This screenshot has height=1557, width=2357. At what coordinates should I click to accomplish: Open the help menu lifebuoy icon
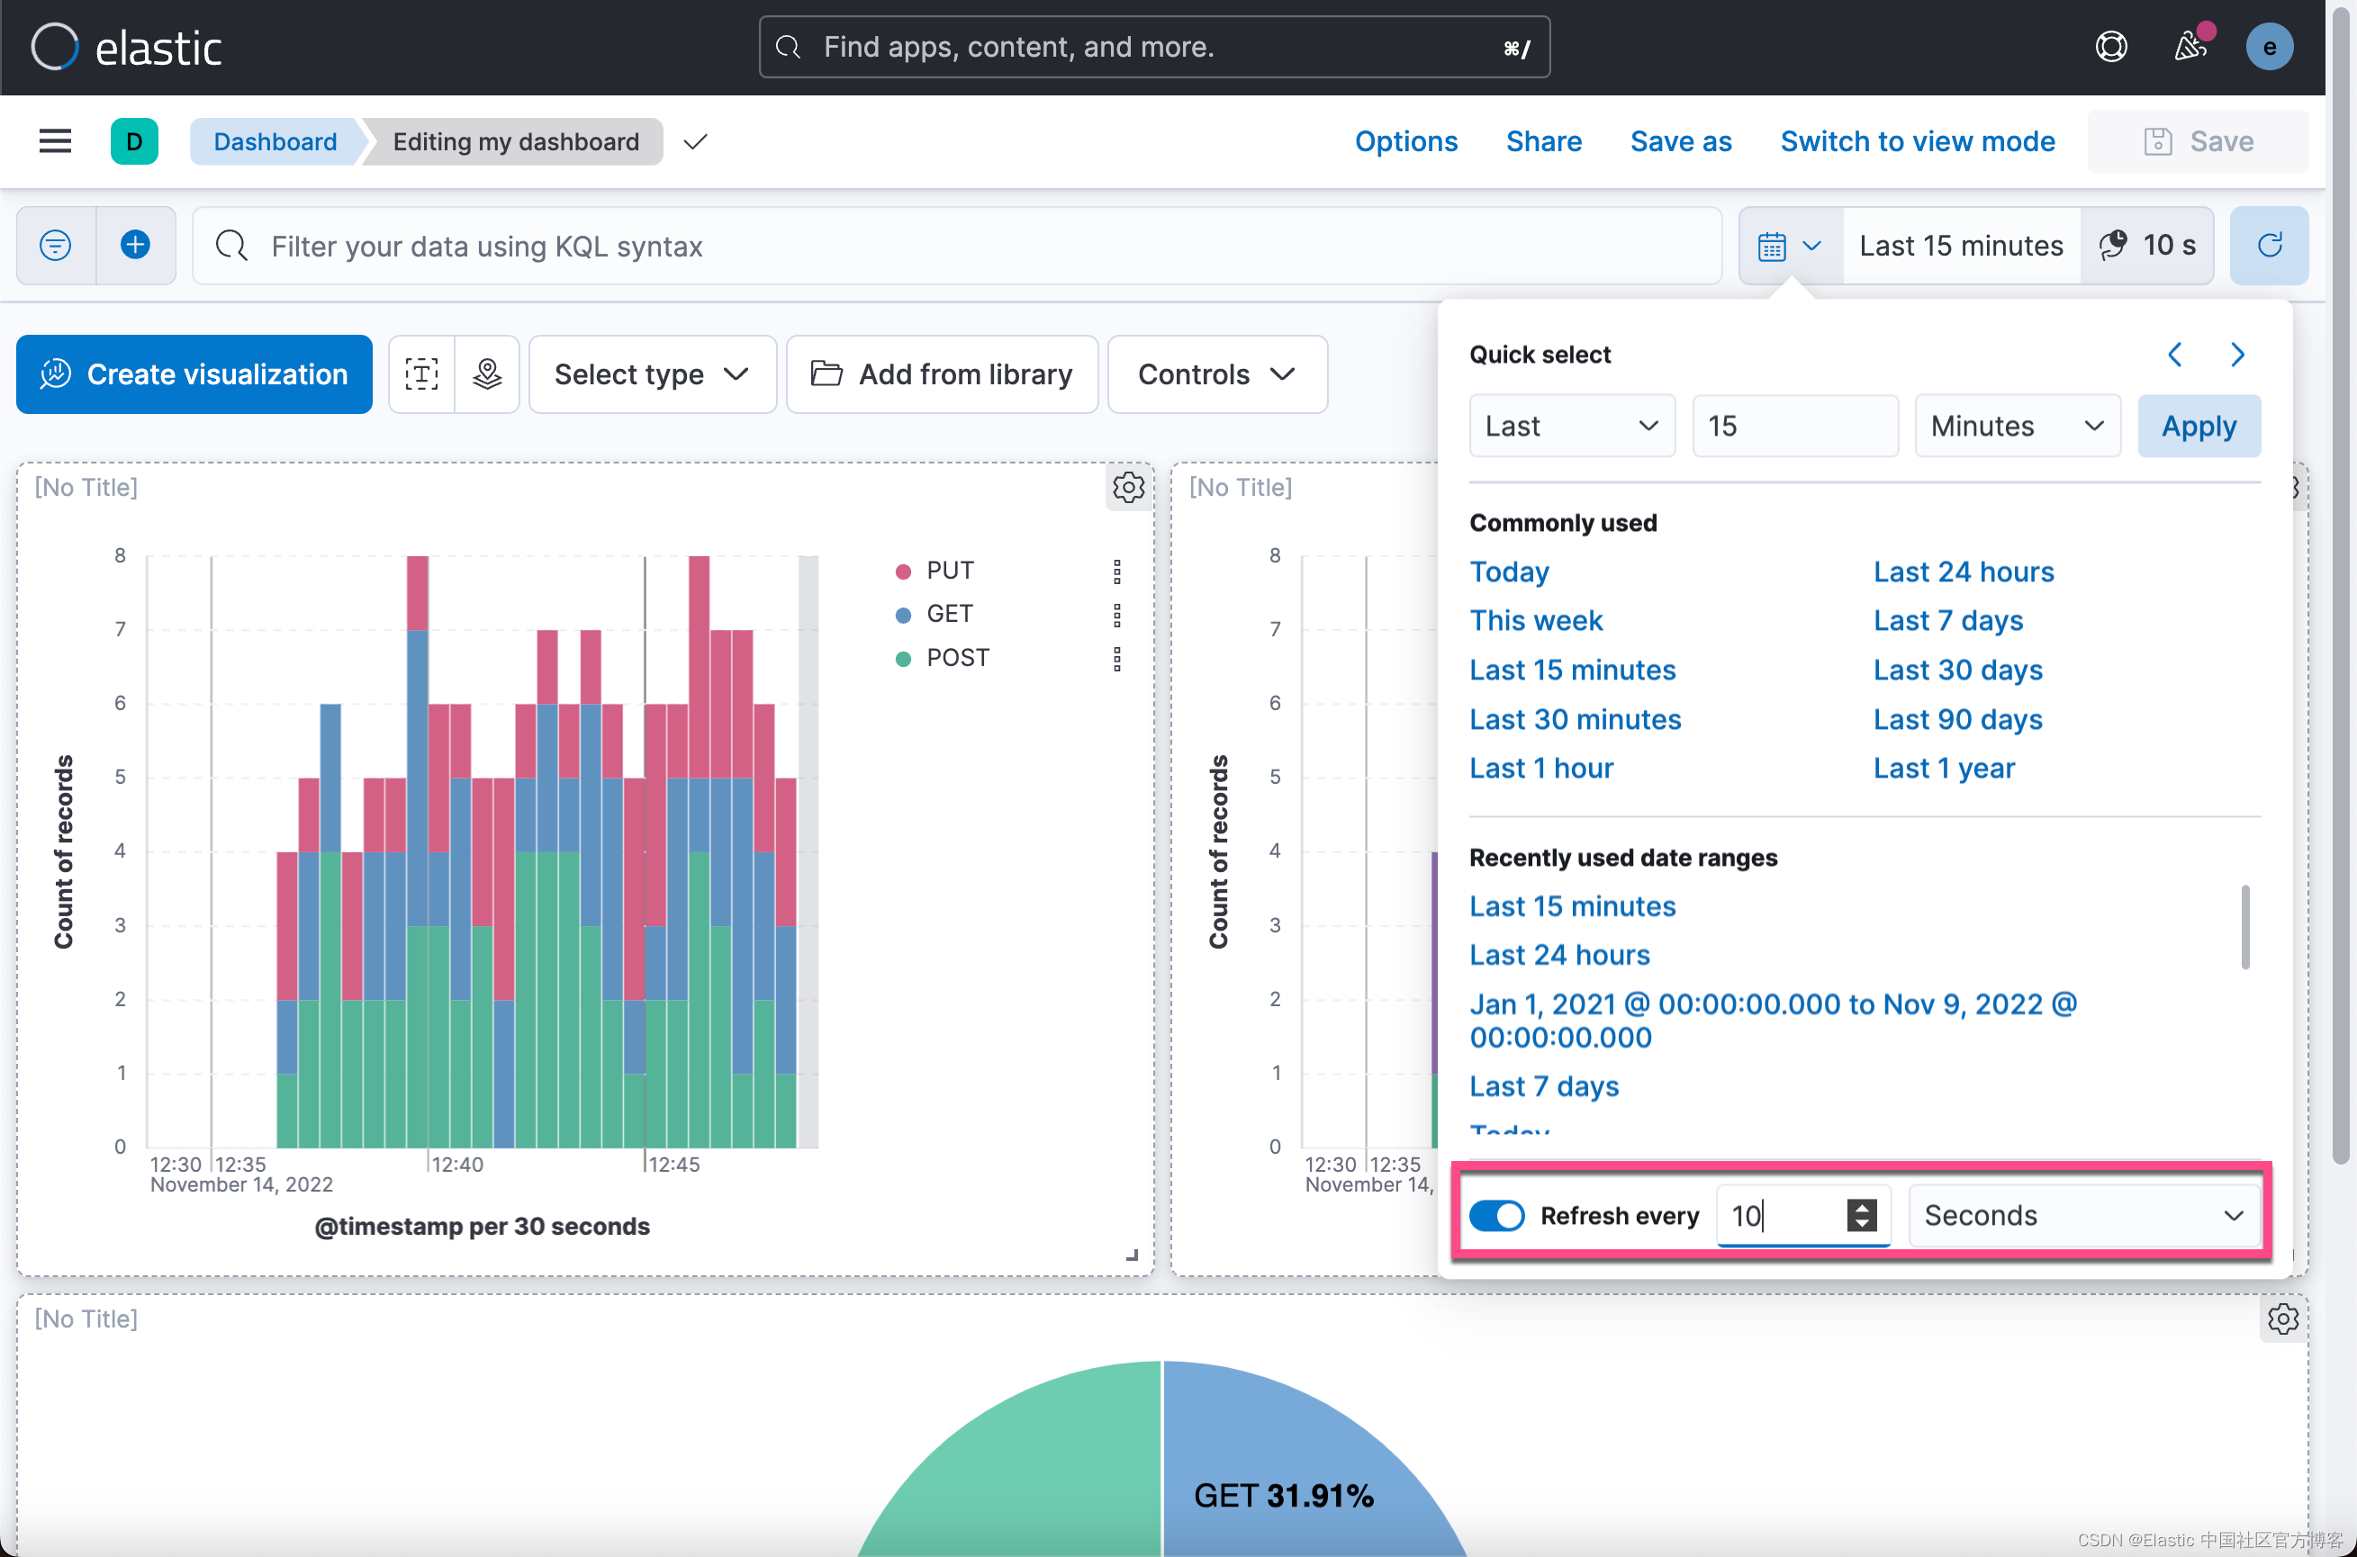[2110, 47]
